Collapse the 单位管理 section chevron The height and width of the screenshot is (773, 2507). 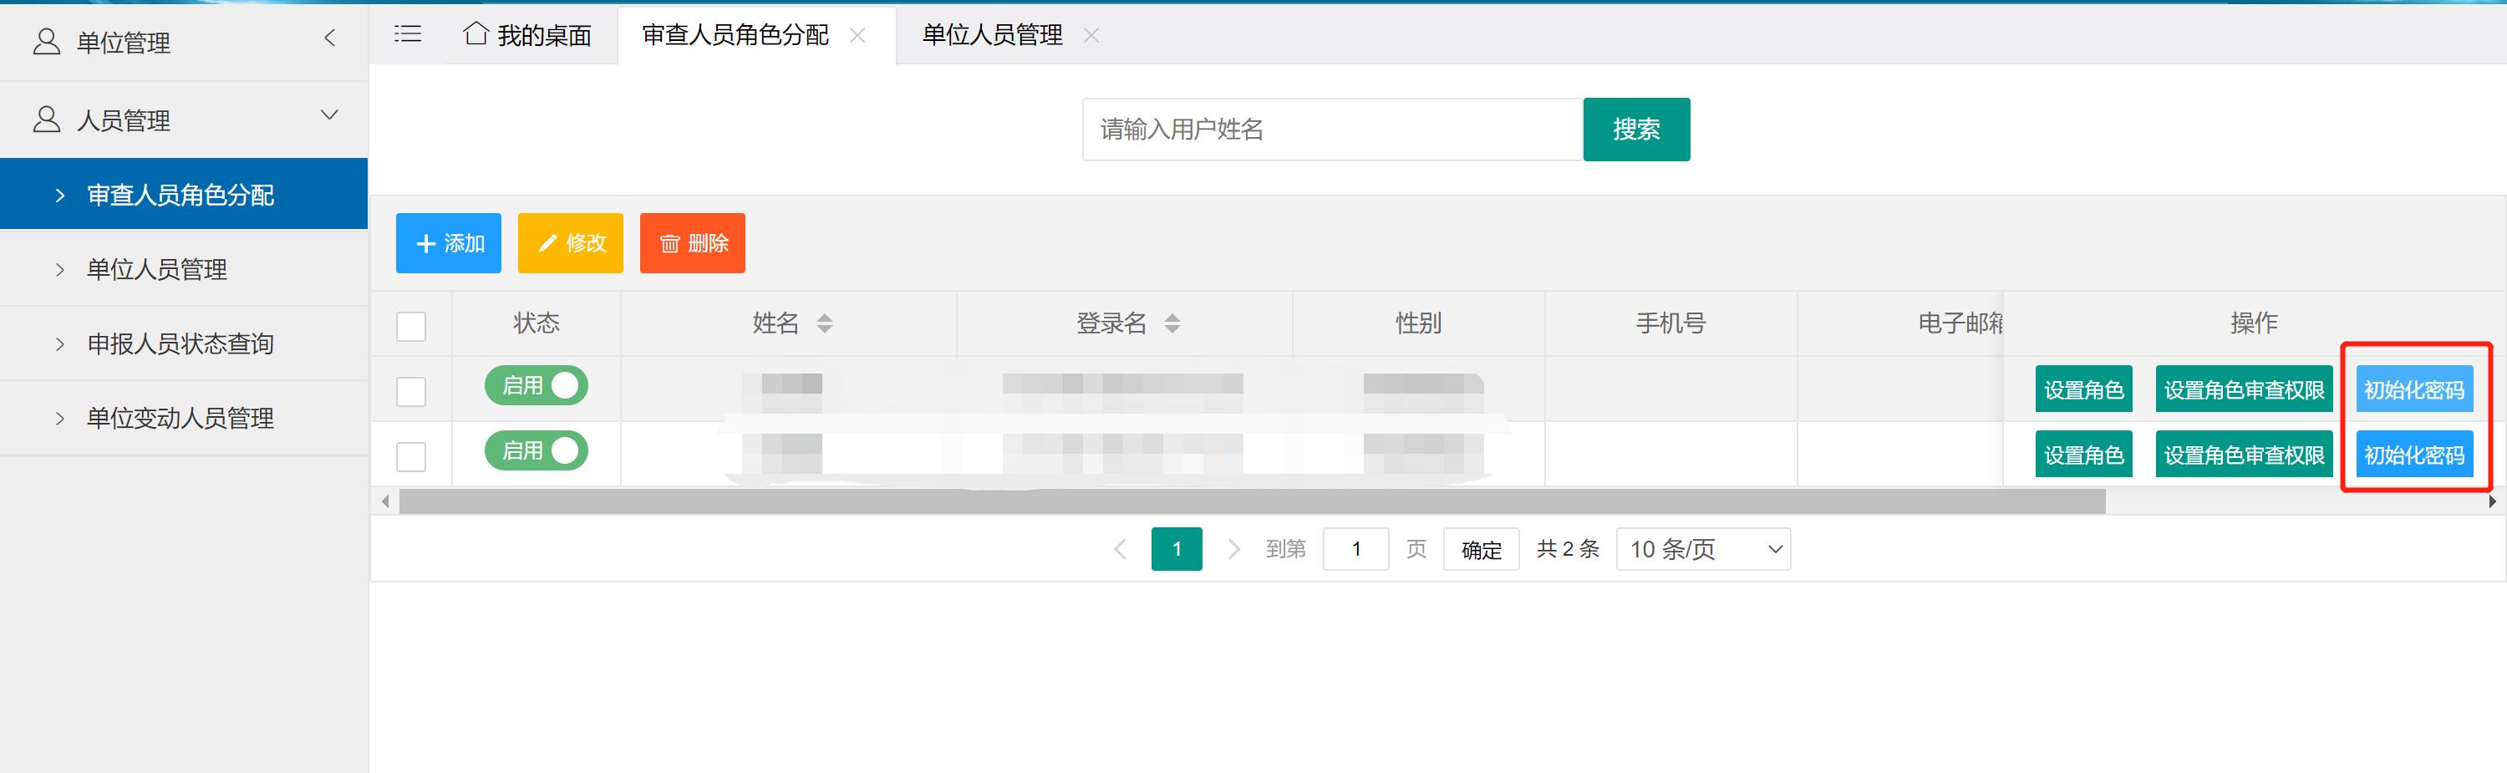[x=330, y=39]
